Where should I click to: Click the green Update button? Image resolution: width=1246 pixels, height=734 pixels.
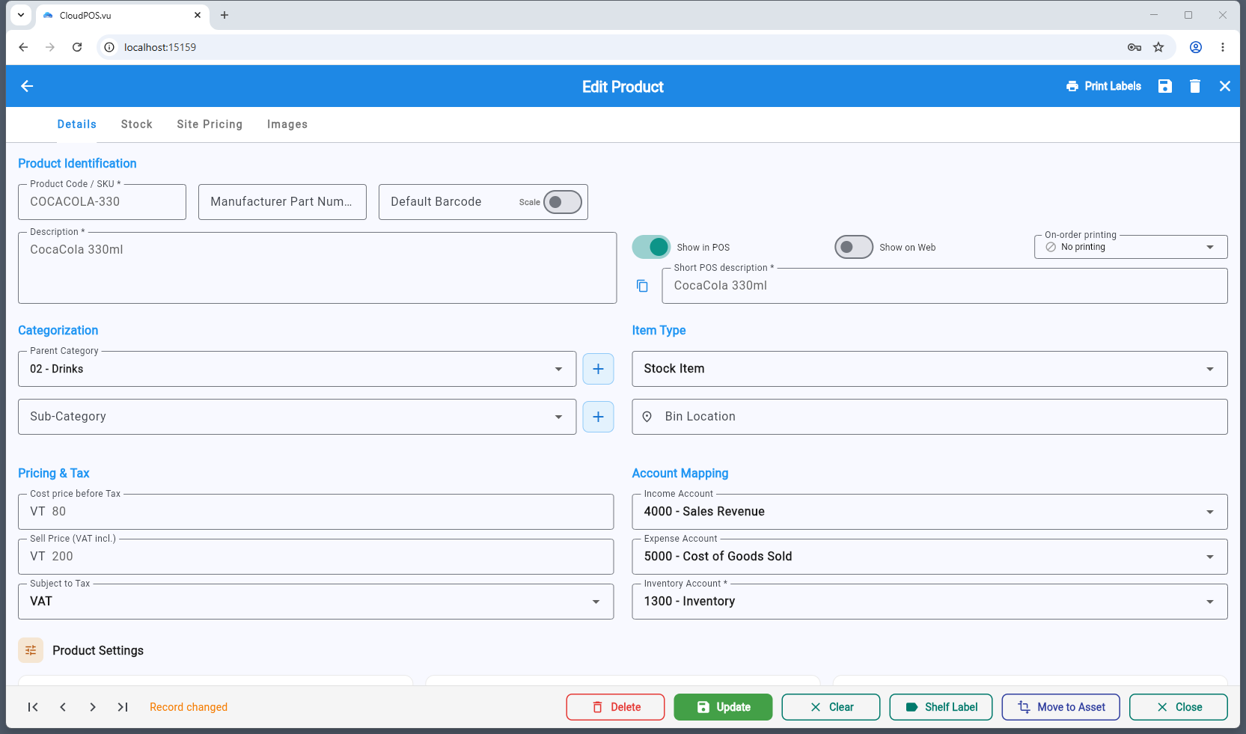tap(723, 707)
